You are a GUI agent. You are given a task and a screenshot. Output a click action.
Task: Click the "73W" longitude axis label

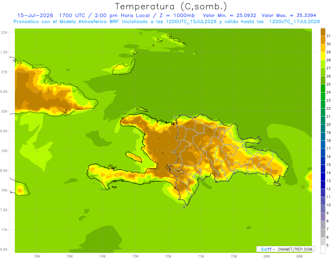coord(135,256)
